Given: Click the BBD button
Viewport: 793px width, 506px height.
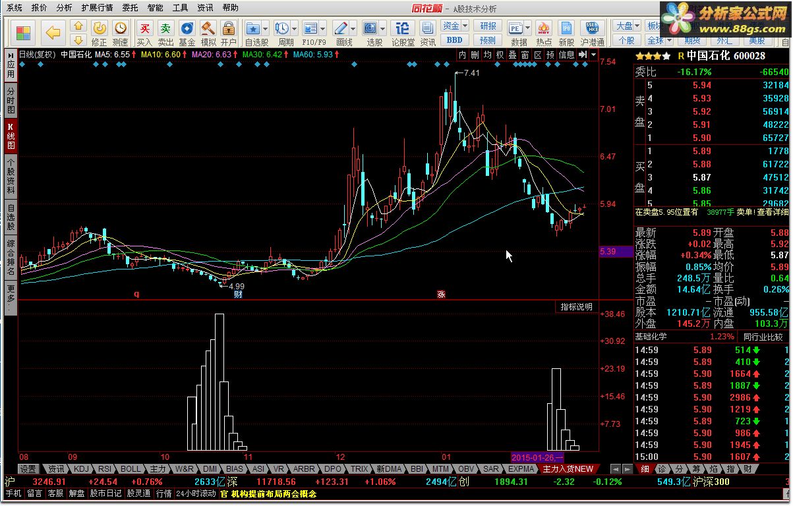Looking at the screenshot, I should click(454, 40).
